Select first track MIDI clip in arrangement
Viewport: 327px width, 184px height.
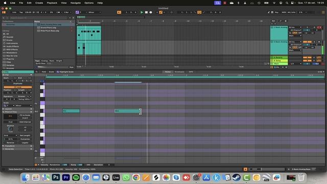pyautogui.click(x=89, y=33)
